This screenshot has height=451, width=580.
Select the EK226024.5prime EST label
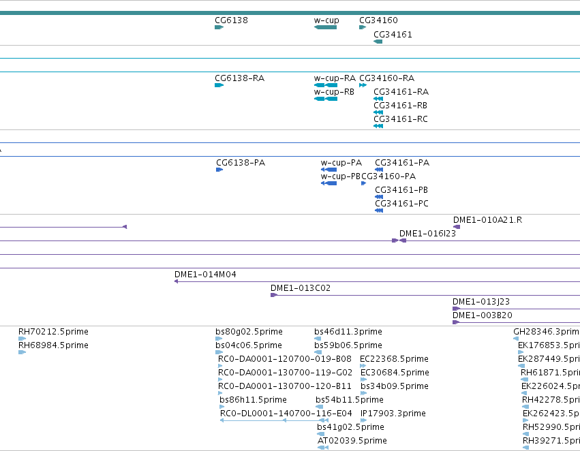tap(551, 386)
